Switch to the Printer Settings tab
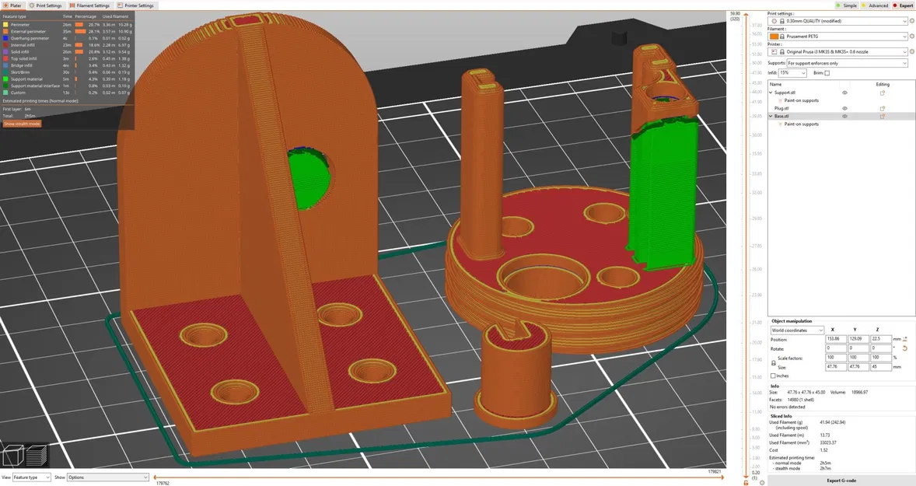916x486 pixels. 135,5
